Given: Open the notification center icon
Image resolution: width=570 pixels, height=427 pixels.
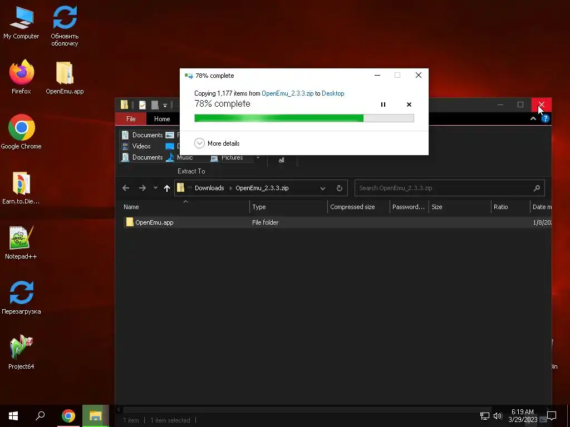Looking at the screenshot, I should 552,416.
